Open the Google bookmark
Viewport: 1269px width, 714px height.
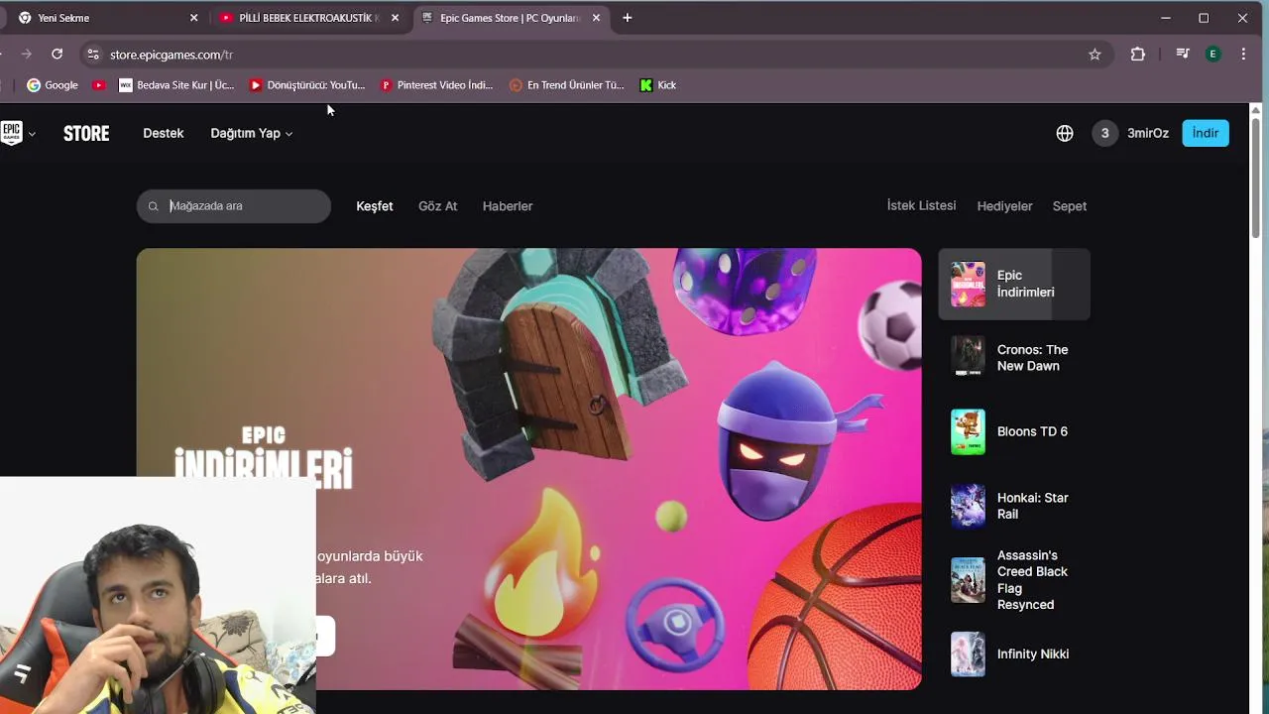point(53,85)
